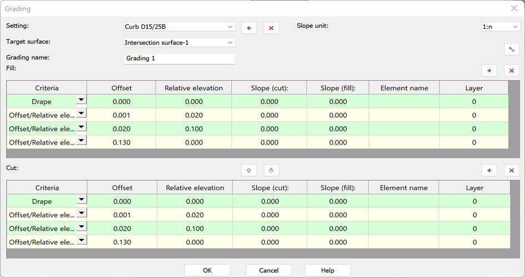Click the Grading name text field
This screenshot has height=278, width=525.
pyautogui.click(x=179, y=58)
